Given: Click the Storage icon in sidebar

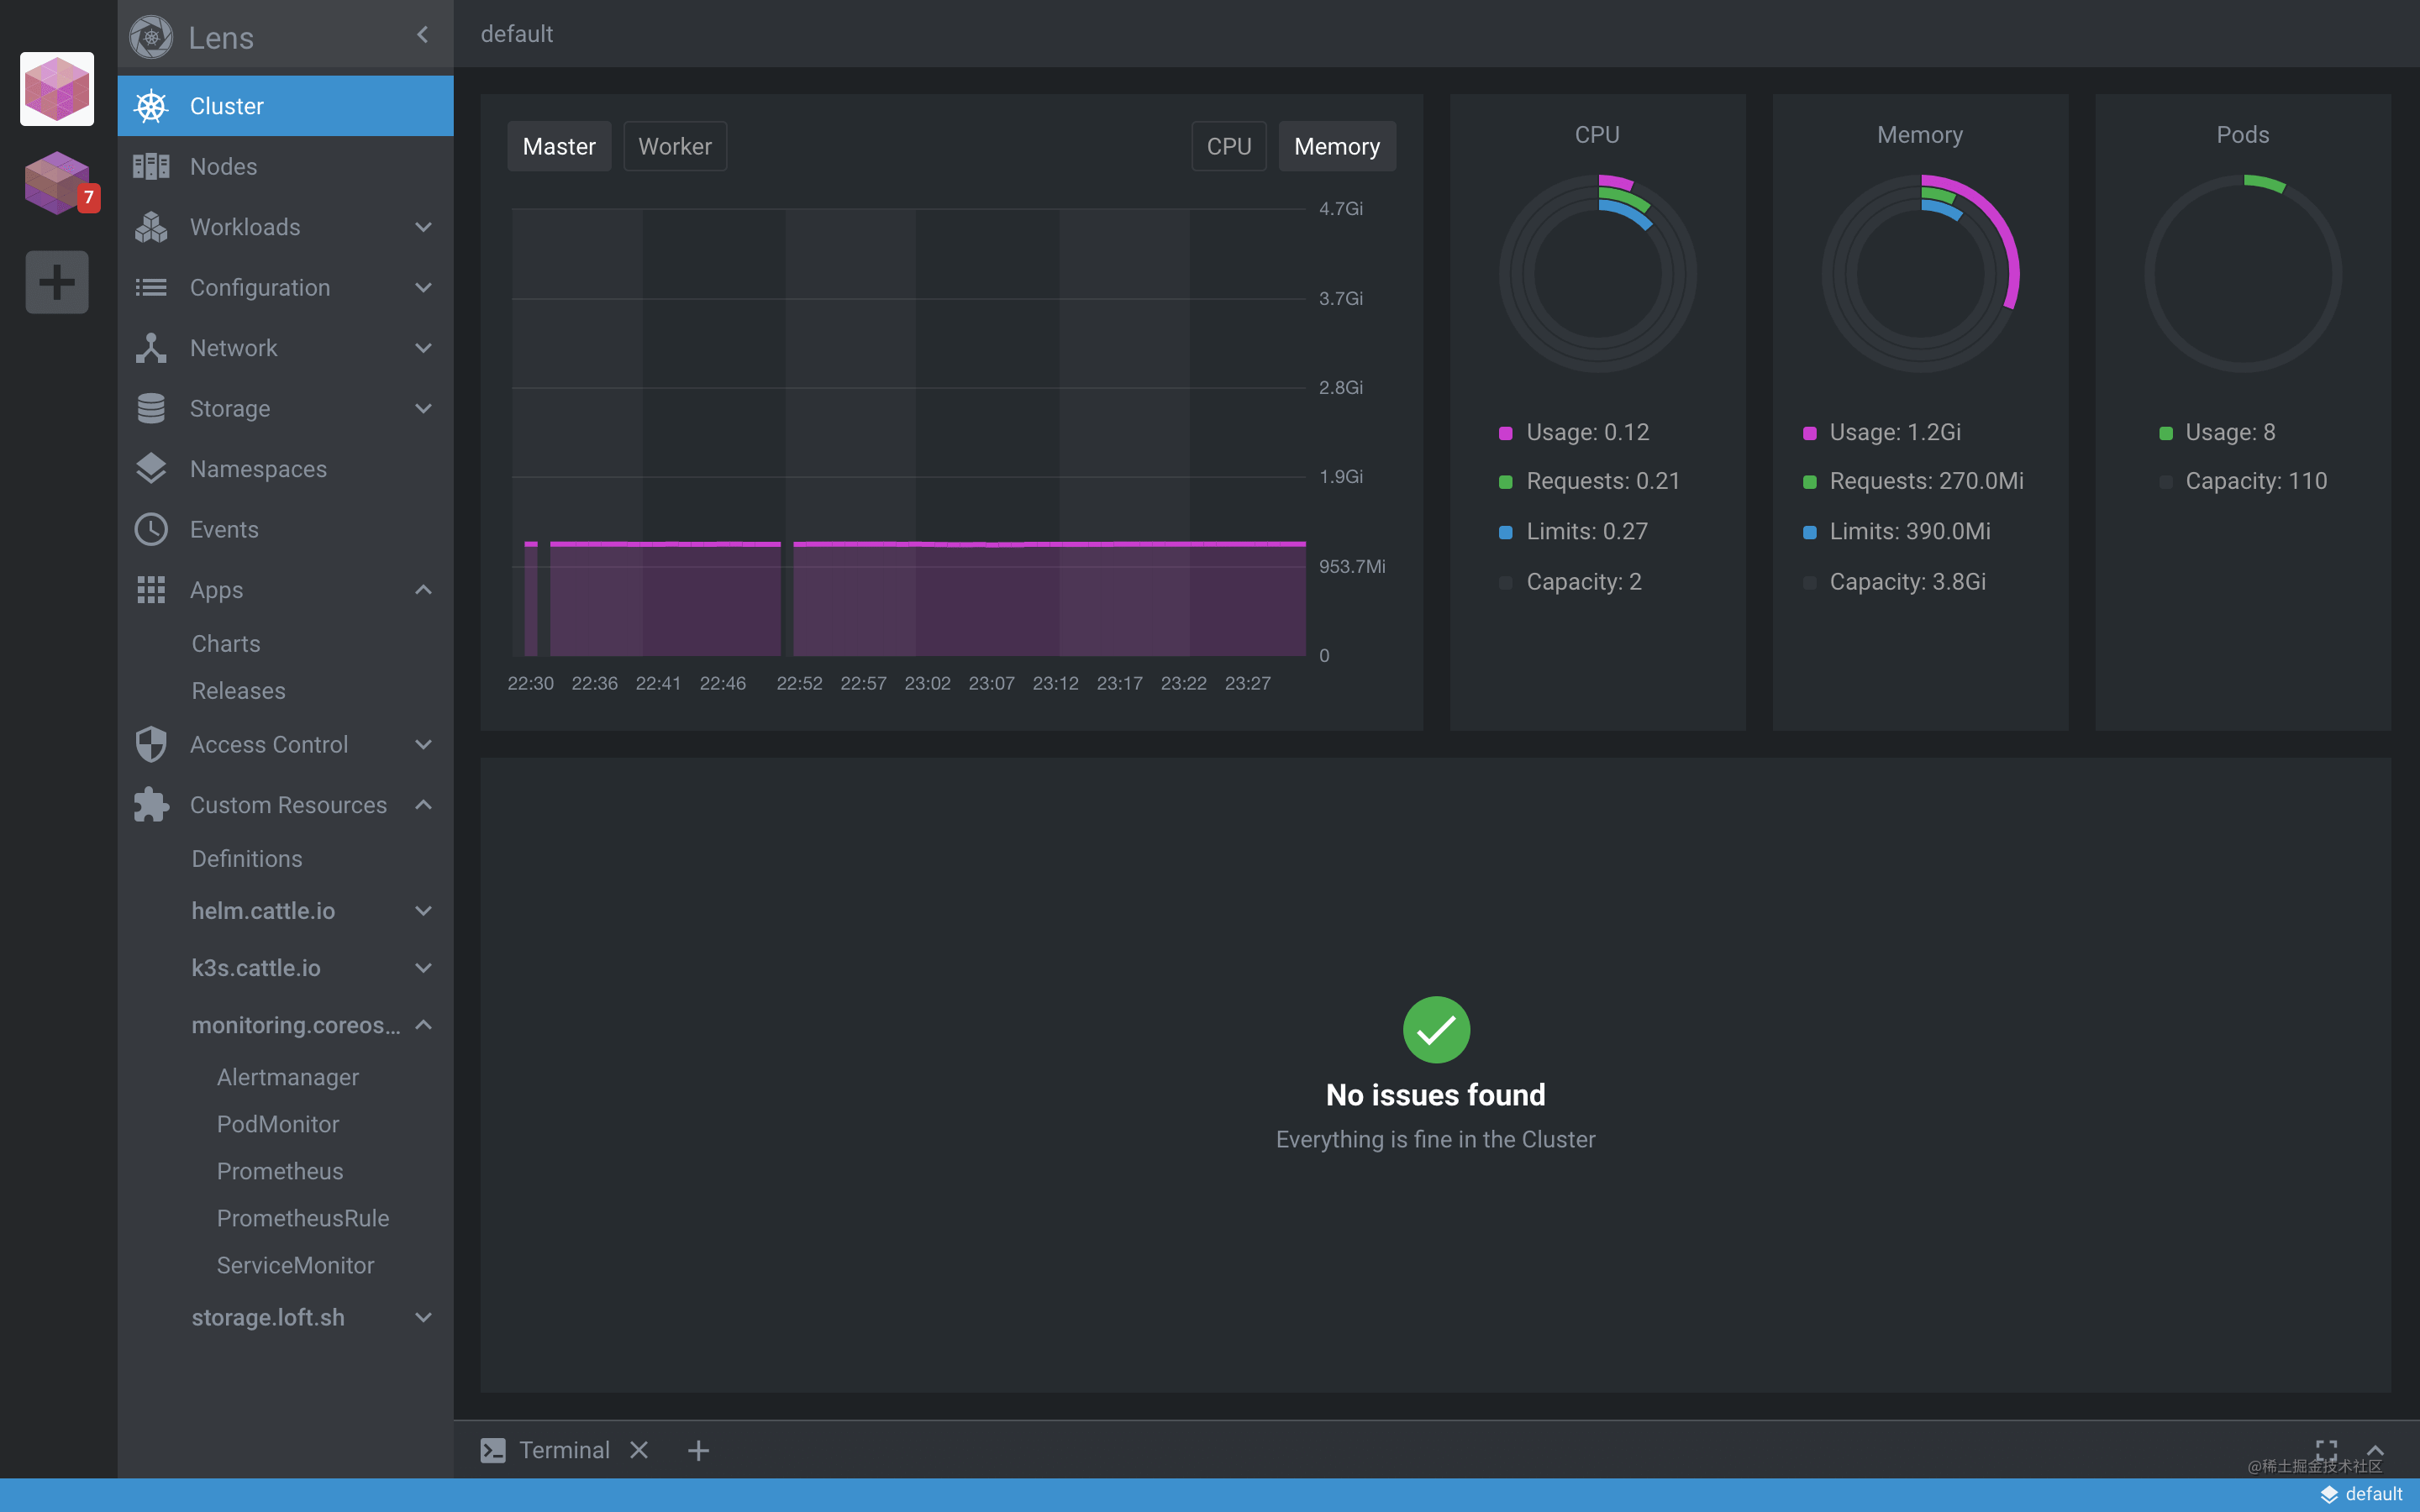Looking at the screenshot, I should (x=151, y=407).
